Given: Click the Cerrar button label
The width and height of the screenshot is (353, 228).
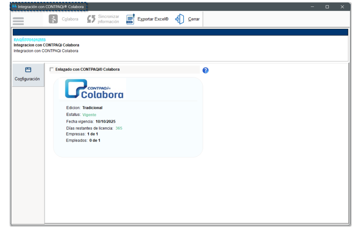Looking at the screenshot, I should 194,19.
